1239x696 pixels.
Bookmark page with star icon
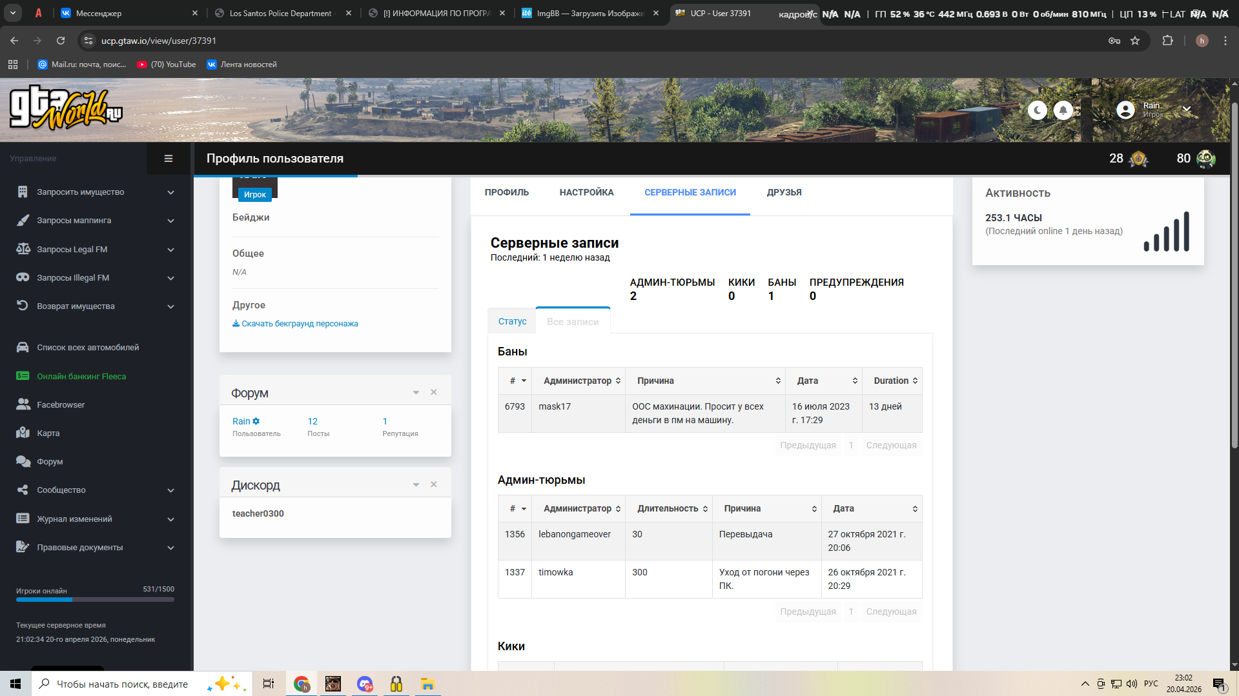(x=1135, y=41)
